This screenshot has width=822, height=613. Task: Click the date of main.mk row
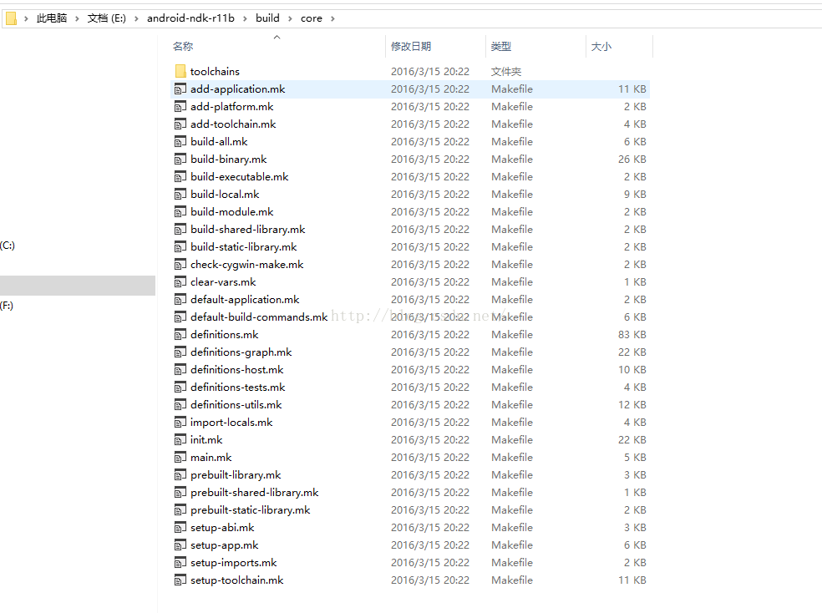point(430,458)
